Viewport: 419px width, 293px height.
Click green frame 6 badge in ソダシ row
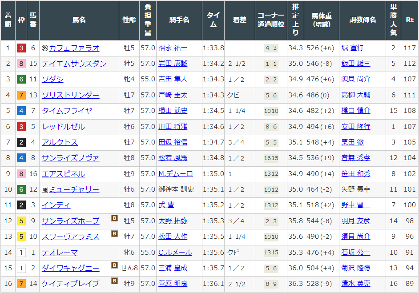(x=21, y=79)
